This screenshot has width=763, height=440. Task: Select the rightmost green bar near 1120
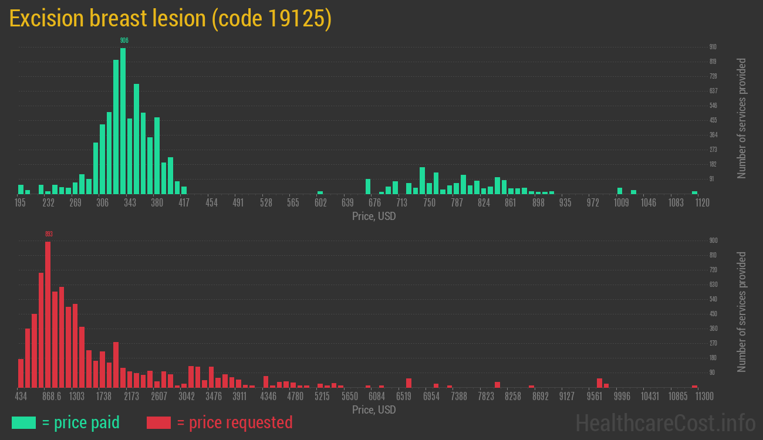click(x=694, y=192)
